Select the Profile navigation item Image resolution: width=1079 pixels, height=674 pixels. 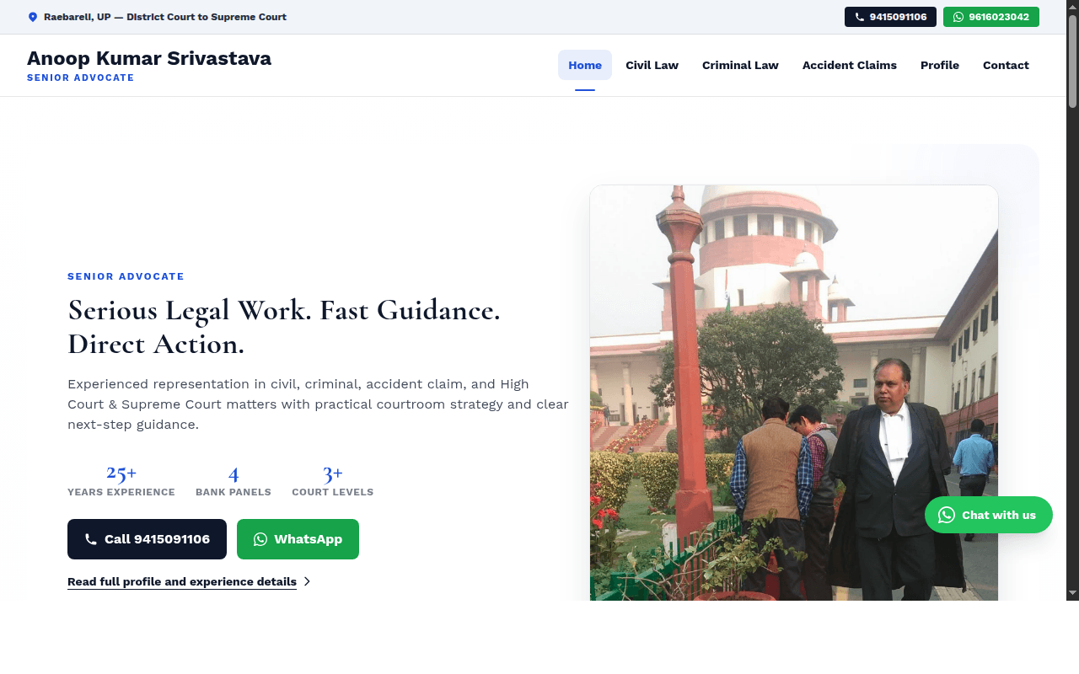tap(939, 65)
